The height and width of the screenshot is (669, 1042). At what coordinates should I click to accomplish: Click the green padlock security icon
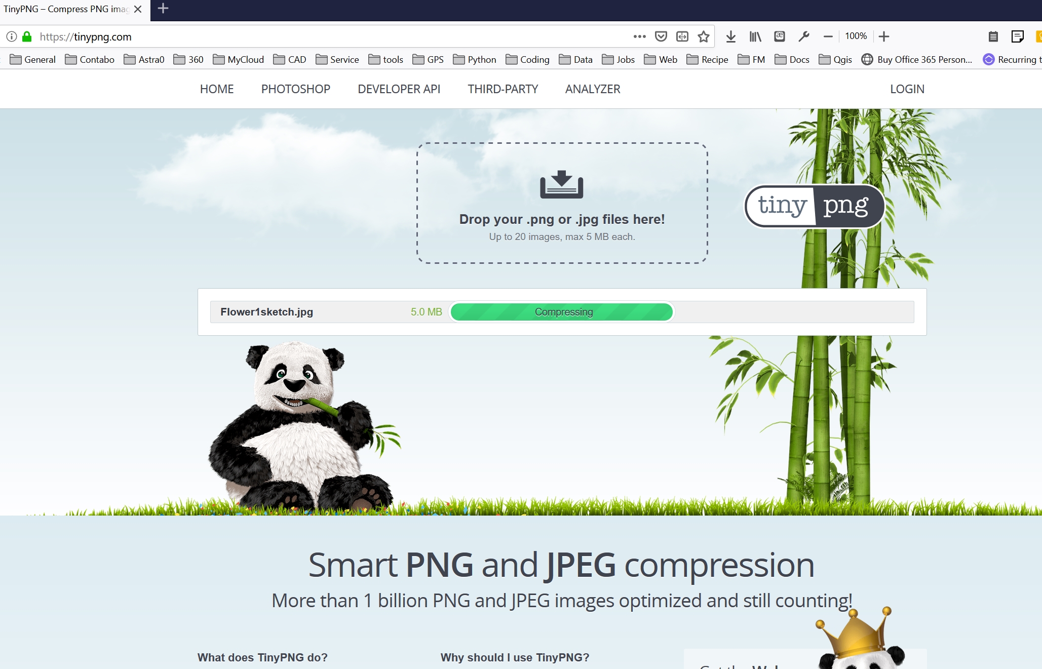coord(27,36)
